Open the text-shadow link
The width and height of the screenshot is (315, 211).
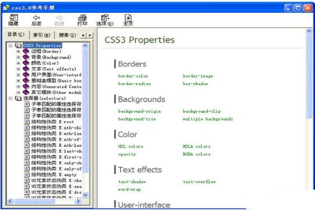click(132, 182)
